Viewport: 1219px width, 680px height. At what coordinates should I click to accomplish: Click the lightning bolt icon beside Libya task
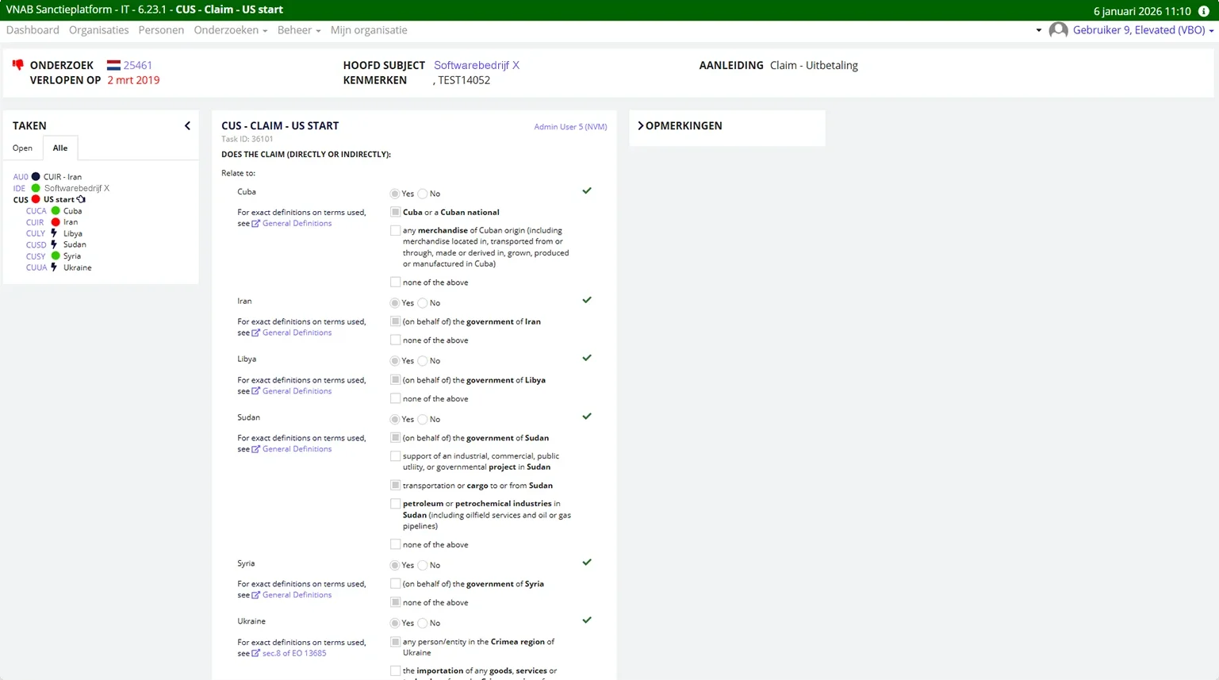54,233
